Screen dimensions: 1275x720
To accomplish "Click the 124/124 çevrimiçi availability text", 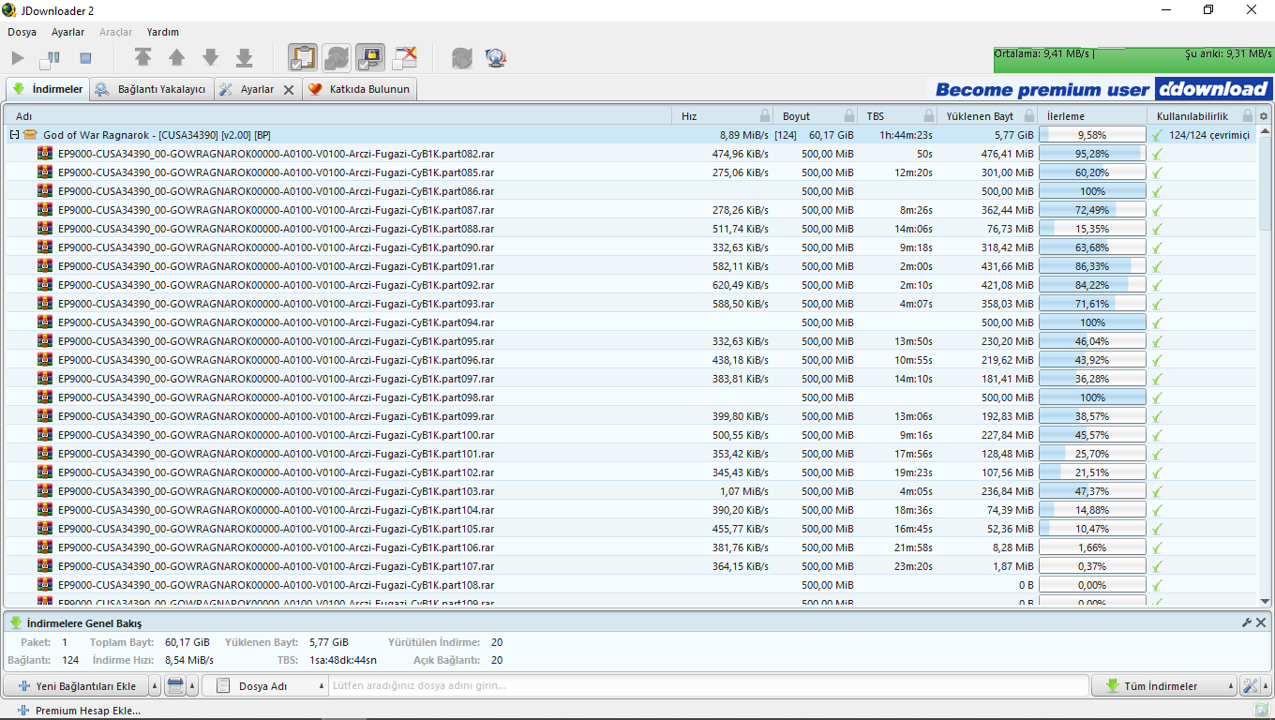I will click(1209, 135).
